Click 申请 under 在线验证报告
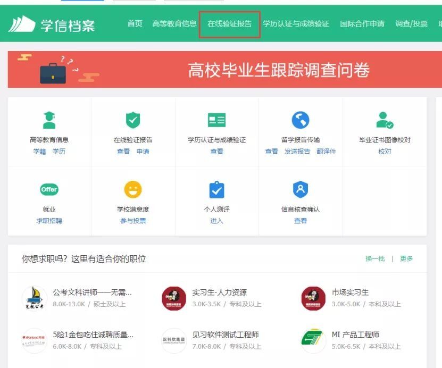This screenshot has width=442, height=368. point(143,152)
